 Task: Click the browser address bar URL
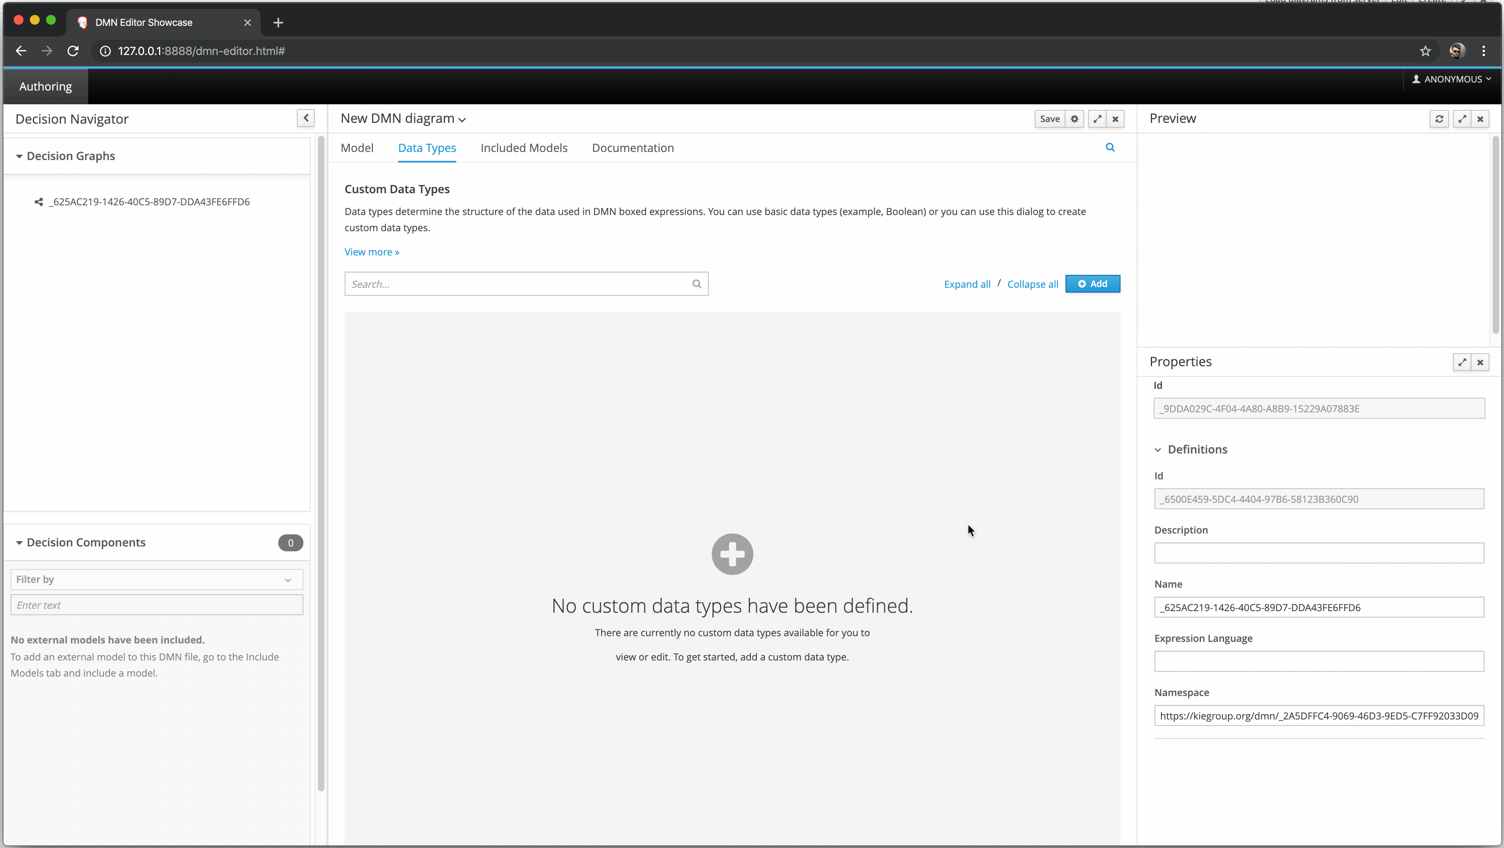click(201, 51)
